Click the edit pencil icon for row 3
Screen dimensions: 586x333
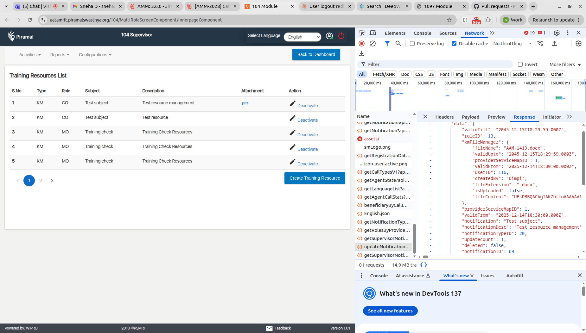pos(292,133)
